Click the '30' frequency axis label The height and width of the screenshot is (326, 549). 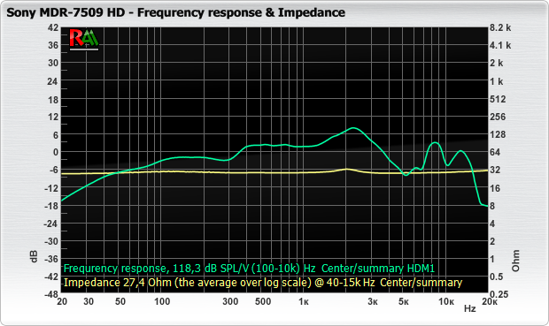[89, 301]
